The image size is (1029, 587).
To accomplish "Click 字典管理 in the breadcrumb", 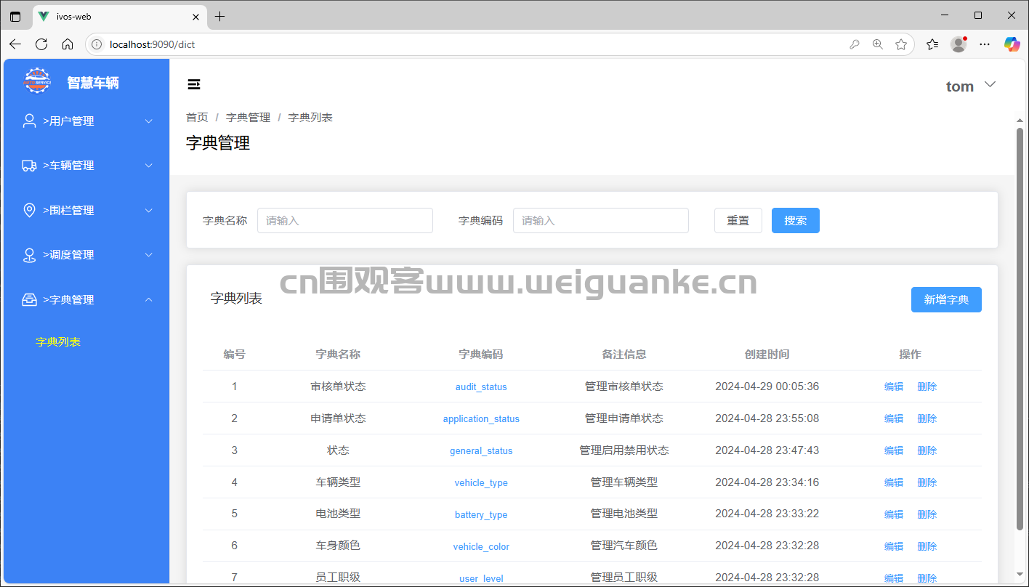I will pyautogui.click(x=248, y=117).
